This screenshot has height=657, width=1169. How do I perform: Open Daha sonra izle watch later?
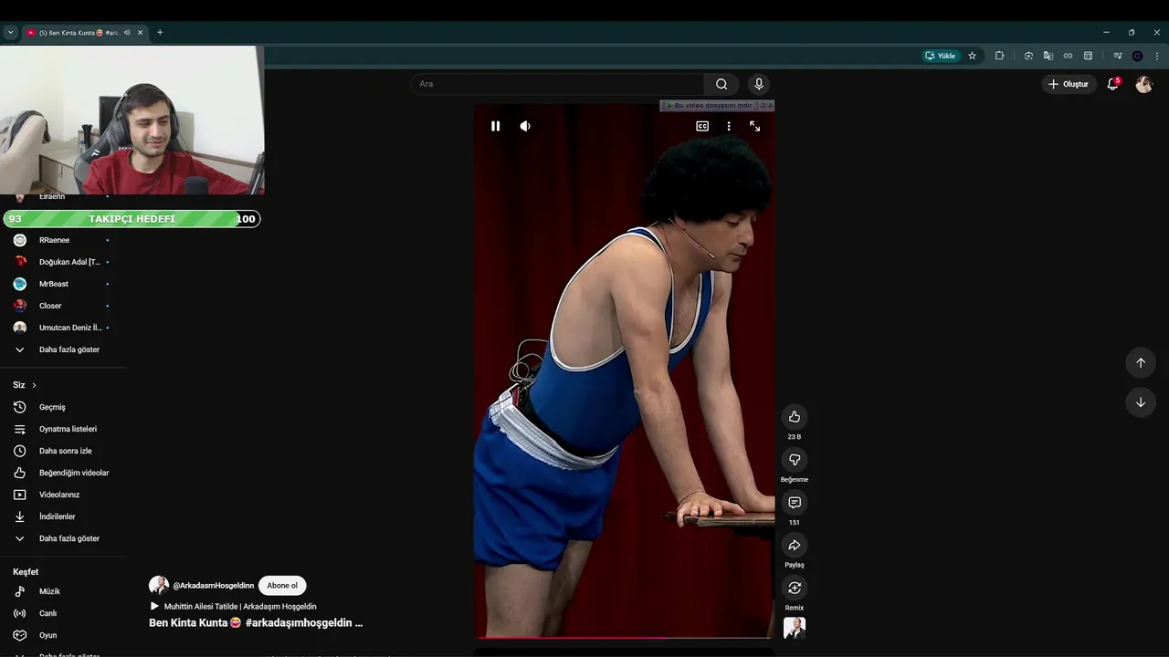(63, 451)
